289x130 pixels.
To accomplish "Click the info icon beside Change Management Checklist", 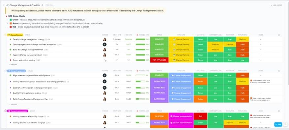I will click(x=43, y=5).
